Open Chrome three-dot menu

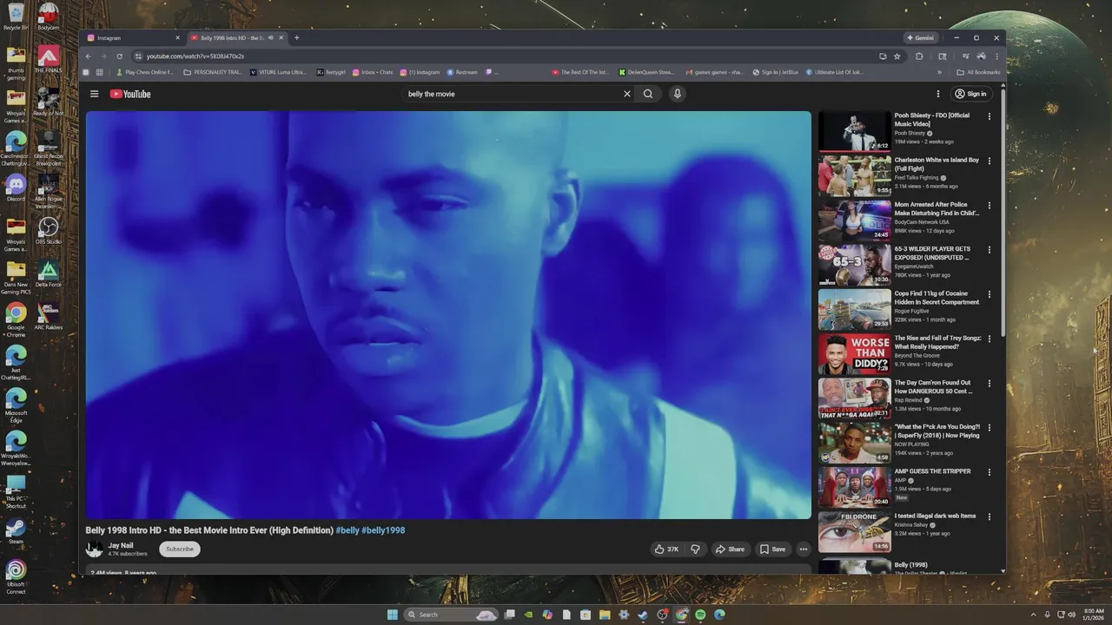pos(996,56)
